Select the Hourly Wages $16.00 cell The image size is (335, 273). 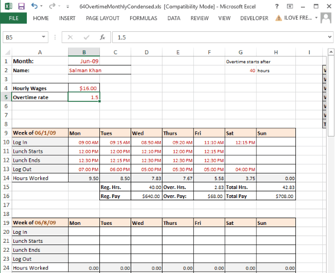coord(83,88)
